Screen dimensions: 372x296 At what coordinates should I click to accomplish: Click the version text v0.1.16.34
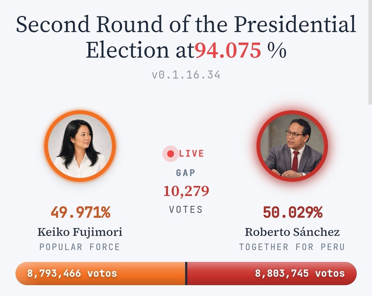(x=186, y=75)
